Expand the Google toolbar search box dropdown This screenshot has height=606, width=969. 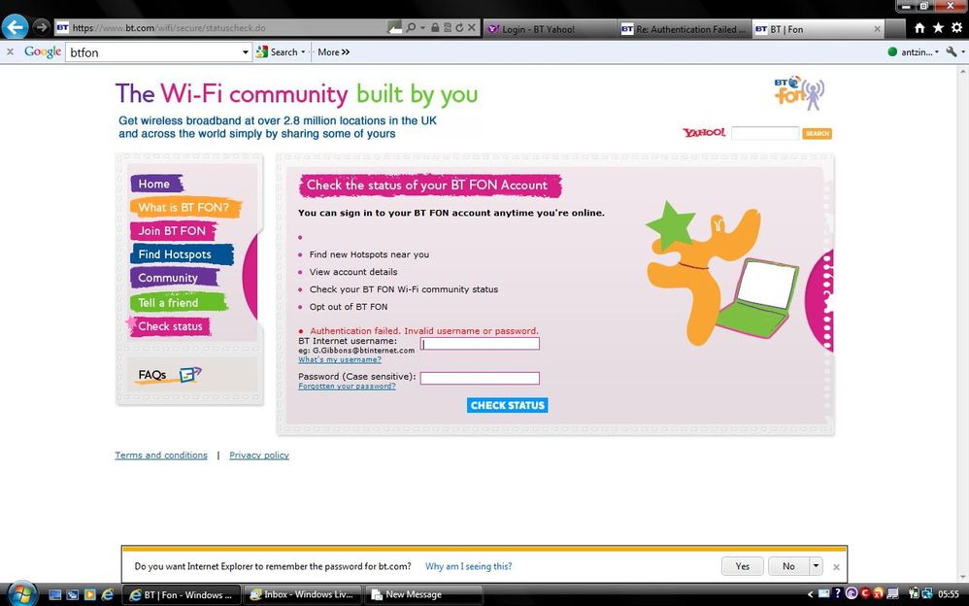coord(246,52)
